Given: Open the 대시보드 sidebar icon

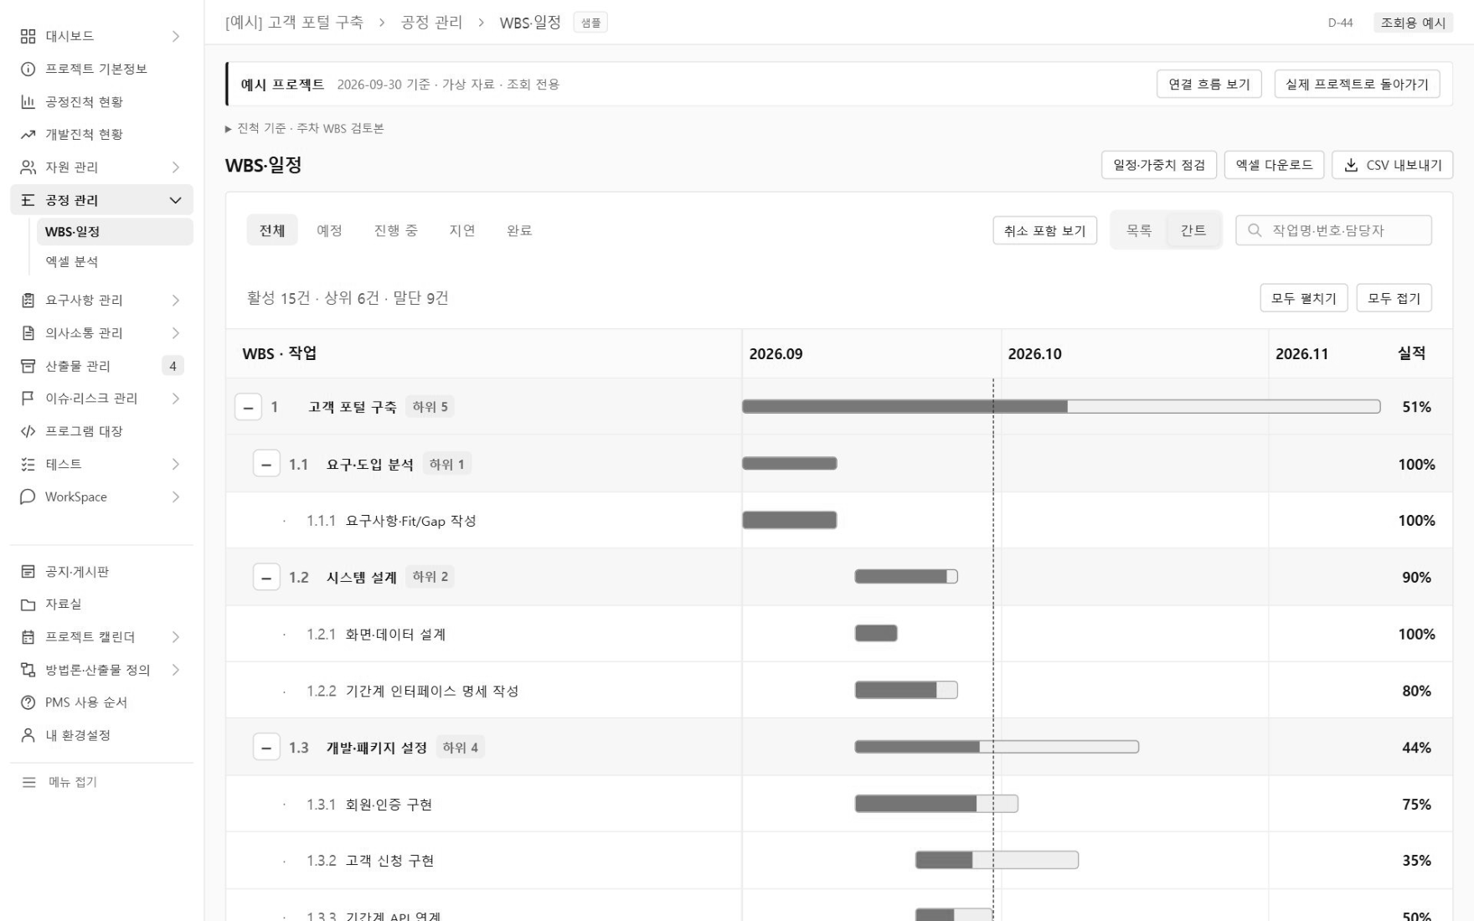Looking at the screenshot, I should click(28, 36).
